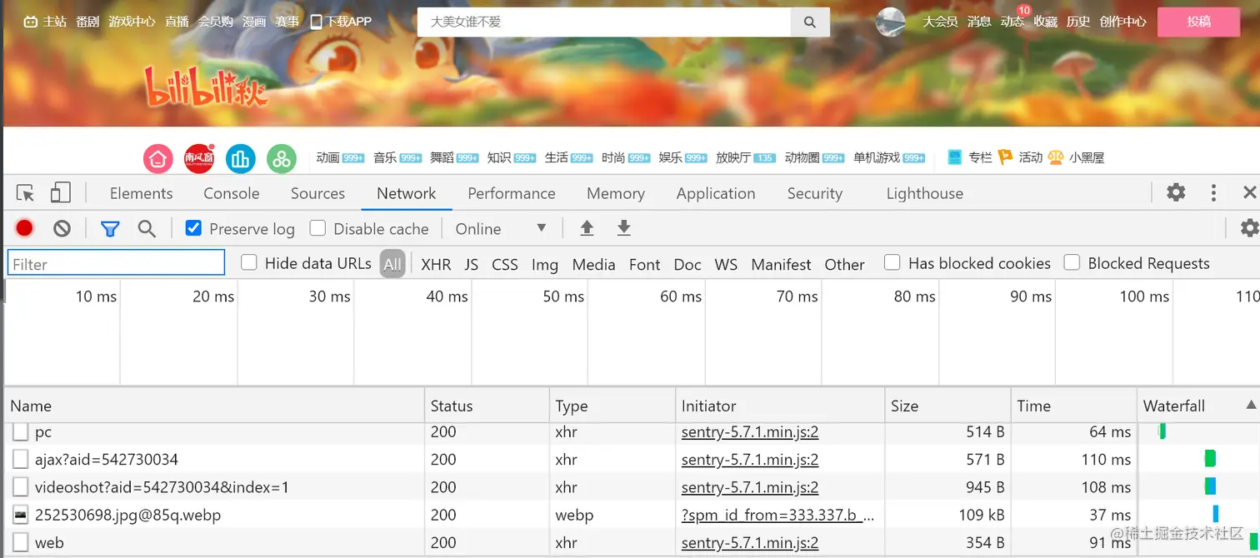Open the Application tab
This screenshot has height=558, width=1260.
pyautogui.click(x=716, y=193)
